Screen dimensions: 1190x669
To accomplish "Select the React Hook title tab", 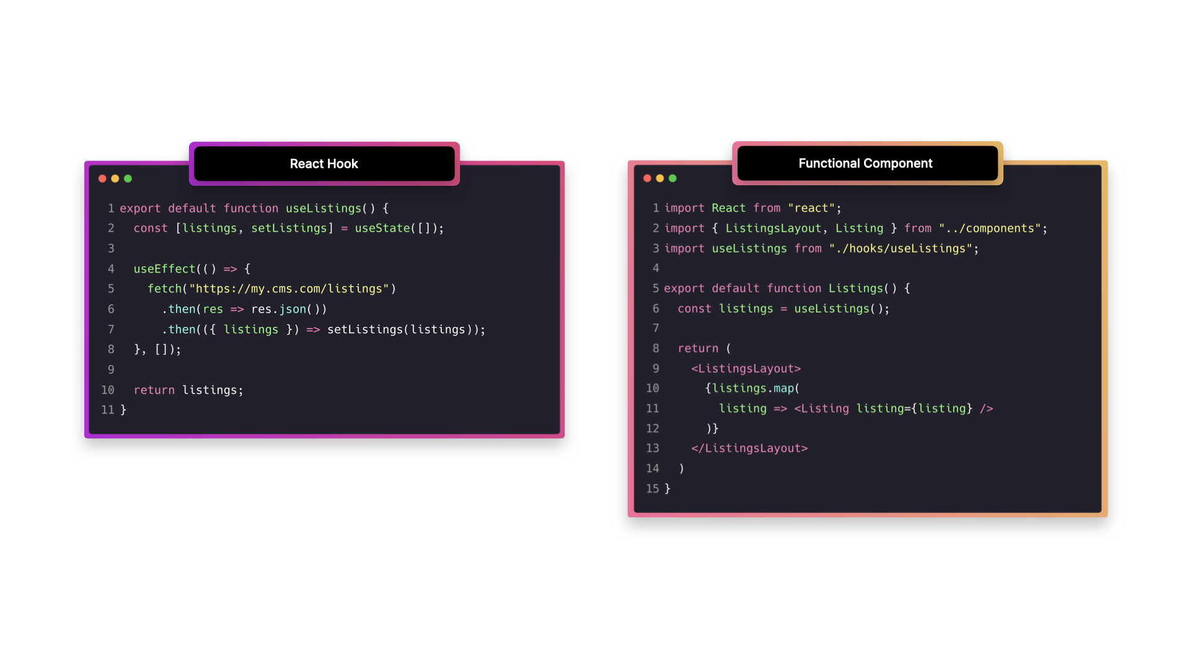I will pyautogui.click(x=324, y=164).
